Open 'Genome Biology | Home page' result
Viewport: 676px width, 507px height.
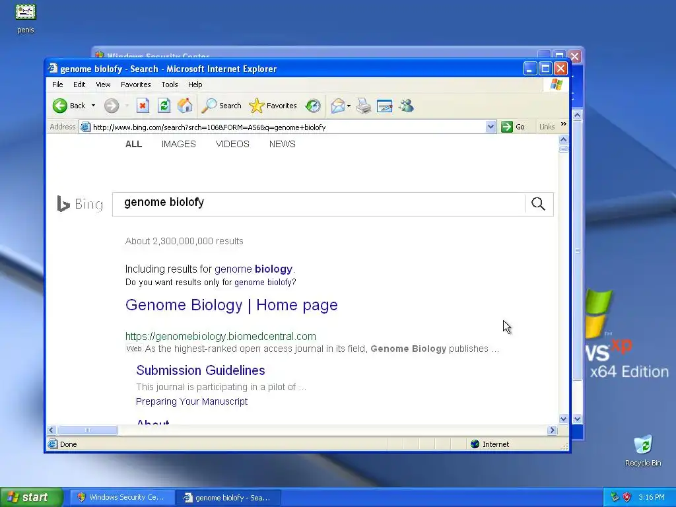coord(232,305)
